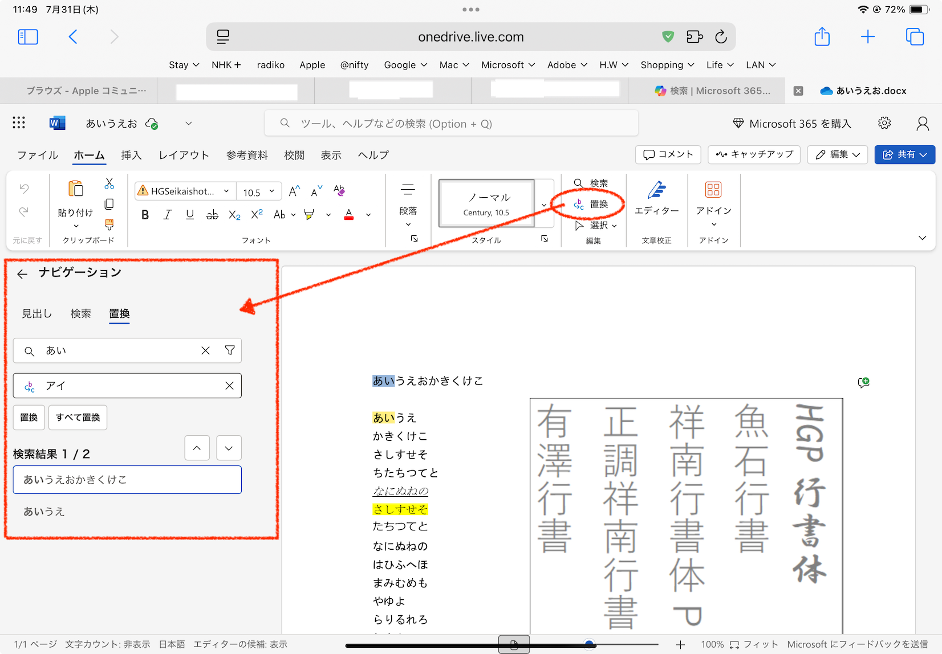942x654 pixels.
Task: Toggle subscript formatting
Action: tap(234, 215)
